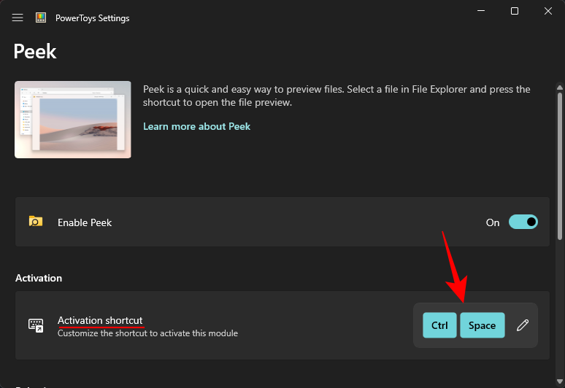Click the Enable Peek folder icon

[x=36, y=222]
